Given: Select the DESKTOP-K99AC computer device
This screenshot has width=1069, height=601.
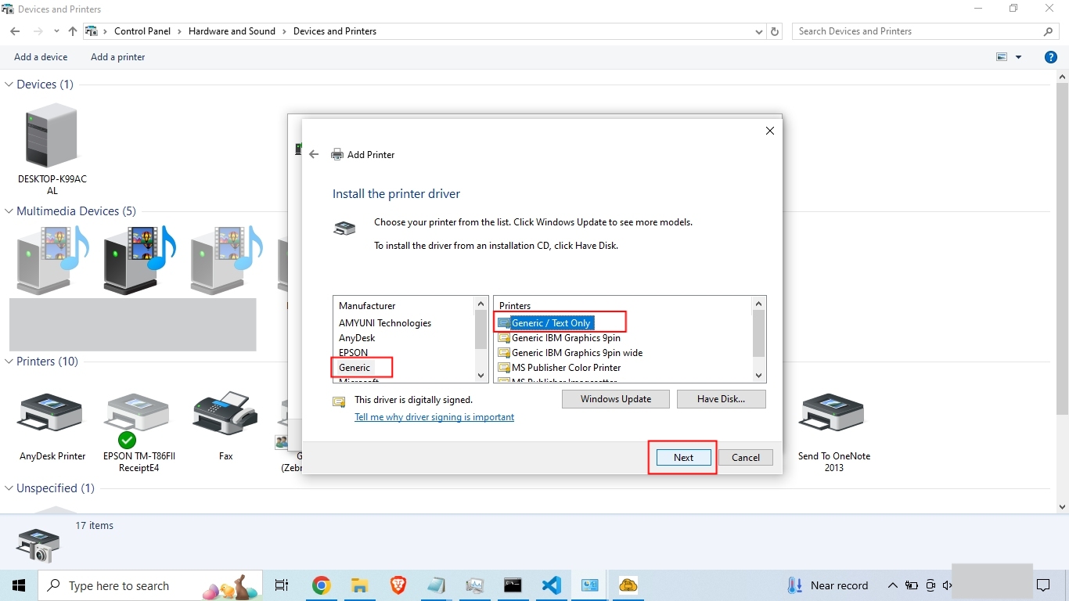Looking at the screenshot, I should 52,149.
